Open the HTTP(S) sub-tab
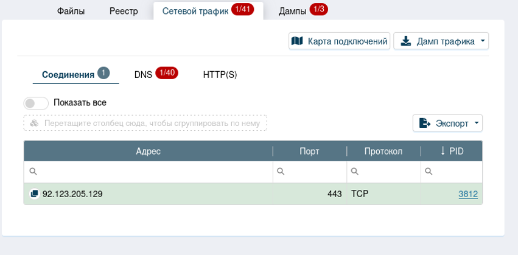 (220, 74)
